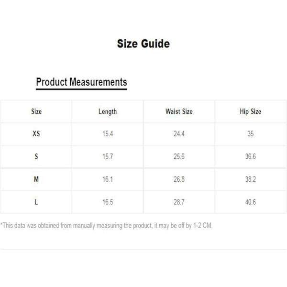Screen dimensions: 287x287
Task: Click the Length column header
Action: click(108, 111)
